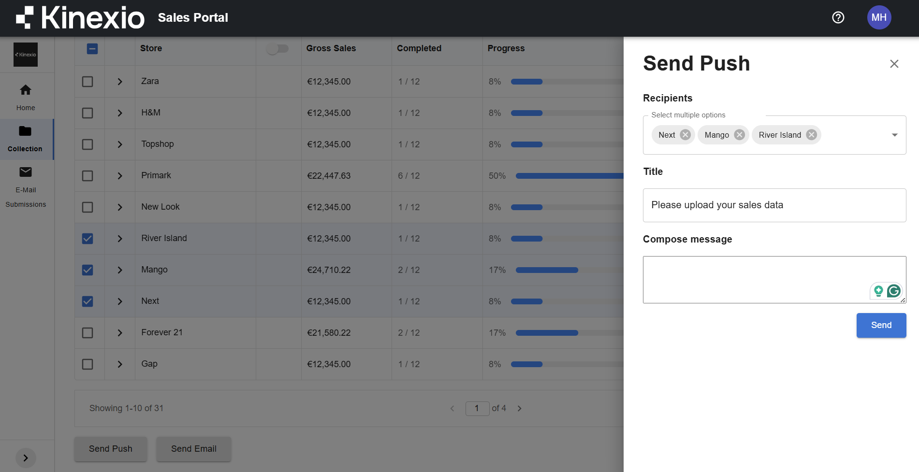The image size is (919, 472).
Task: Uncheck the River Island row checkbox
Action: [x=88, y=239]
